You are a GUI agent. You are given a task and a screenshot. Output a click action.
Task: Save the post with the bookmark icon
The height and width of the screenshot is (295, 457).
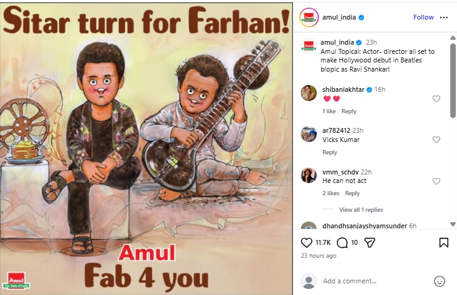(444, 242)
